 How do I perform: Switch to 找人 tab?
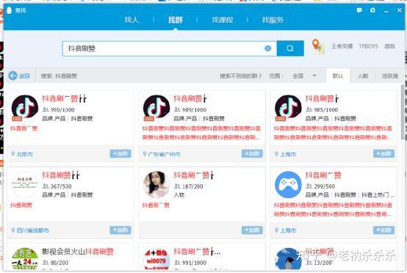click(x=132, y=20)
